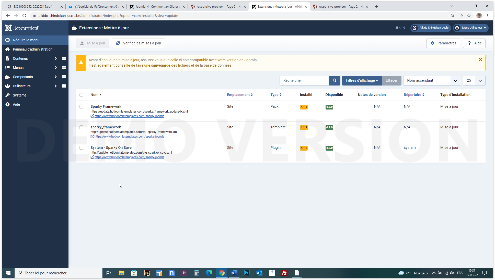Click the Joomla! logo in sidebar
This screenshot has height=280, width=495.
tap(22, 28)
